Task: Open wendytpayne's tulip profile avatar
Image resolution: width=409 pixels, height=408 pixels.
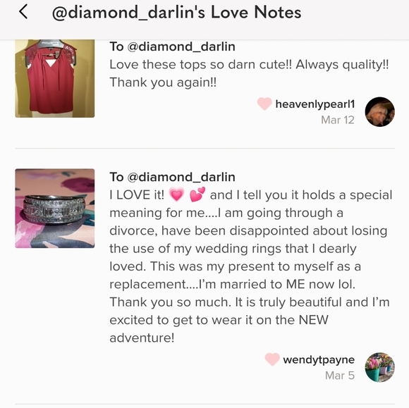Action: [x=379, y=367]
